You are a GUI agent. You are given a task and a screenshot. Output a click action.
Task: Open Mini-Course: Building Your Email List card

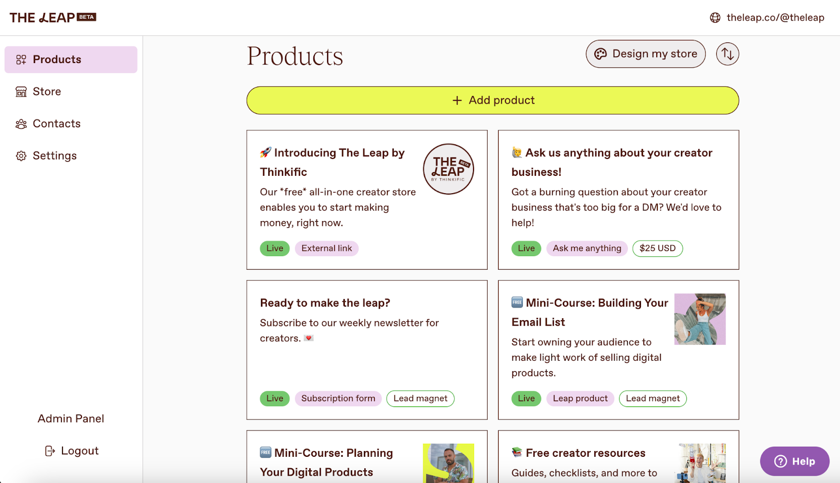618,350
